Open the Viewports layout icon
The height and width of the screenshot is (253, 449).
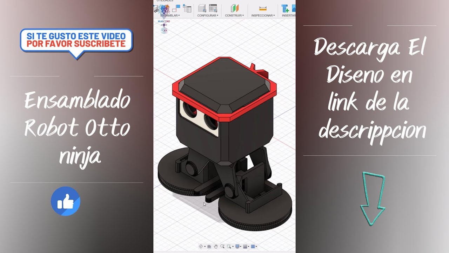(253, 246)
